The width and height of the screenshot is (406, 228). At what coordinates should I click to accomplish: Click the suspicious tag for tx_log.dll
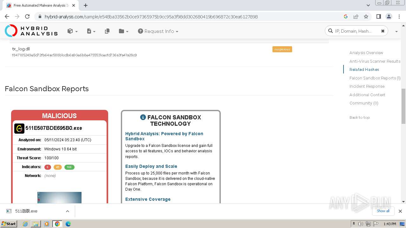coord(282,49)
